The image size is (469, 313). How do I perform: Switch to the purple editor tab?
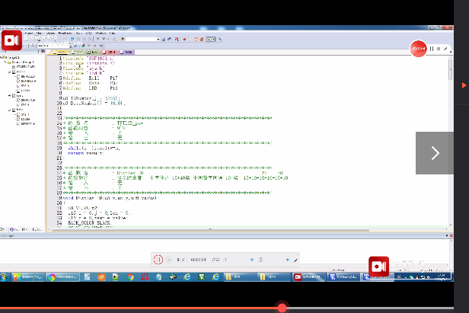pyautogui.click(x=126, y=53)
